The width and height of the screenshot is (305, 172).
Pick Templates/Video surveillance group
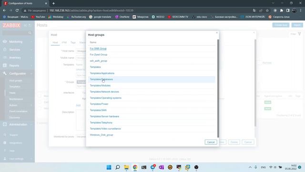tap(105, 129)
